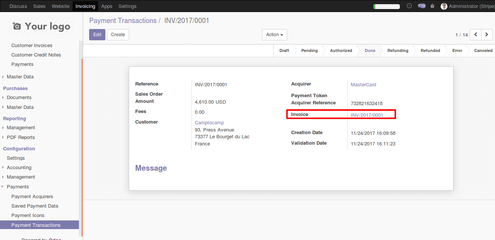
Task: Select the Draft status stage
Action: [x=284, y=50]
